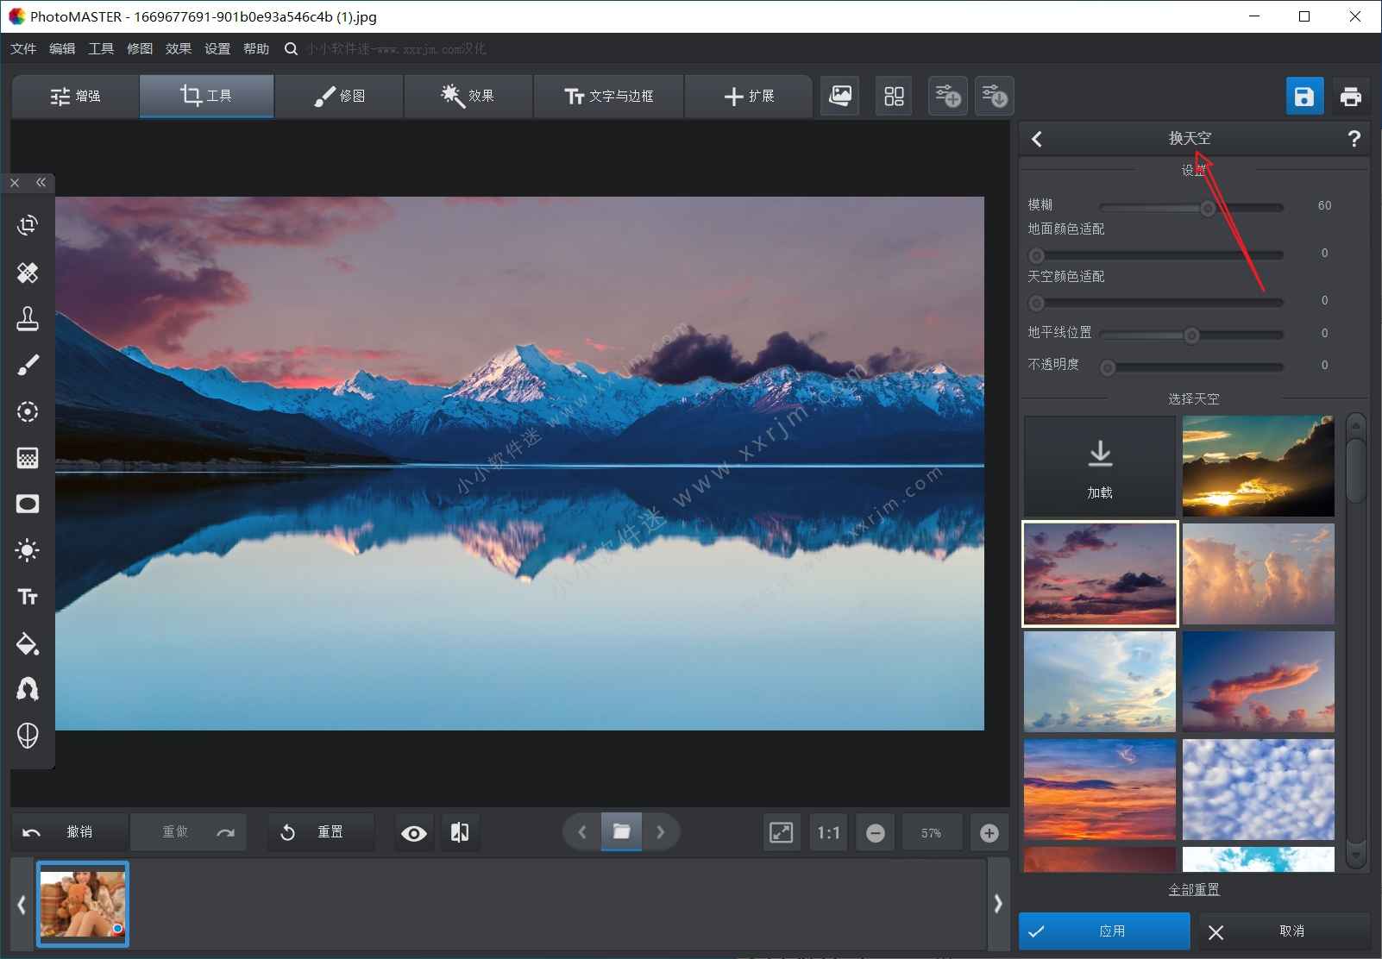This screenshot has width=1382, height=959.
Task: Click the save disk icon
Action: (x=1304, y=96)
